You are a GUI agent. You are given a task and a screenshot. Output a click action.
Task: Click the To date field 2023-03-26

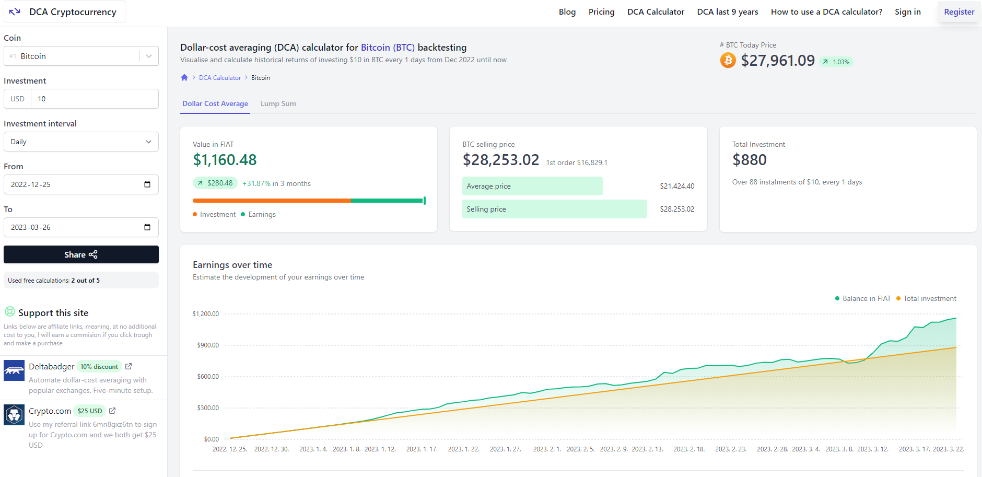tap(81, 227)
